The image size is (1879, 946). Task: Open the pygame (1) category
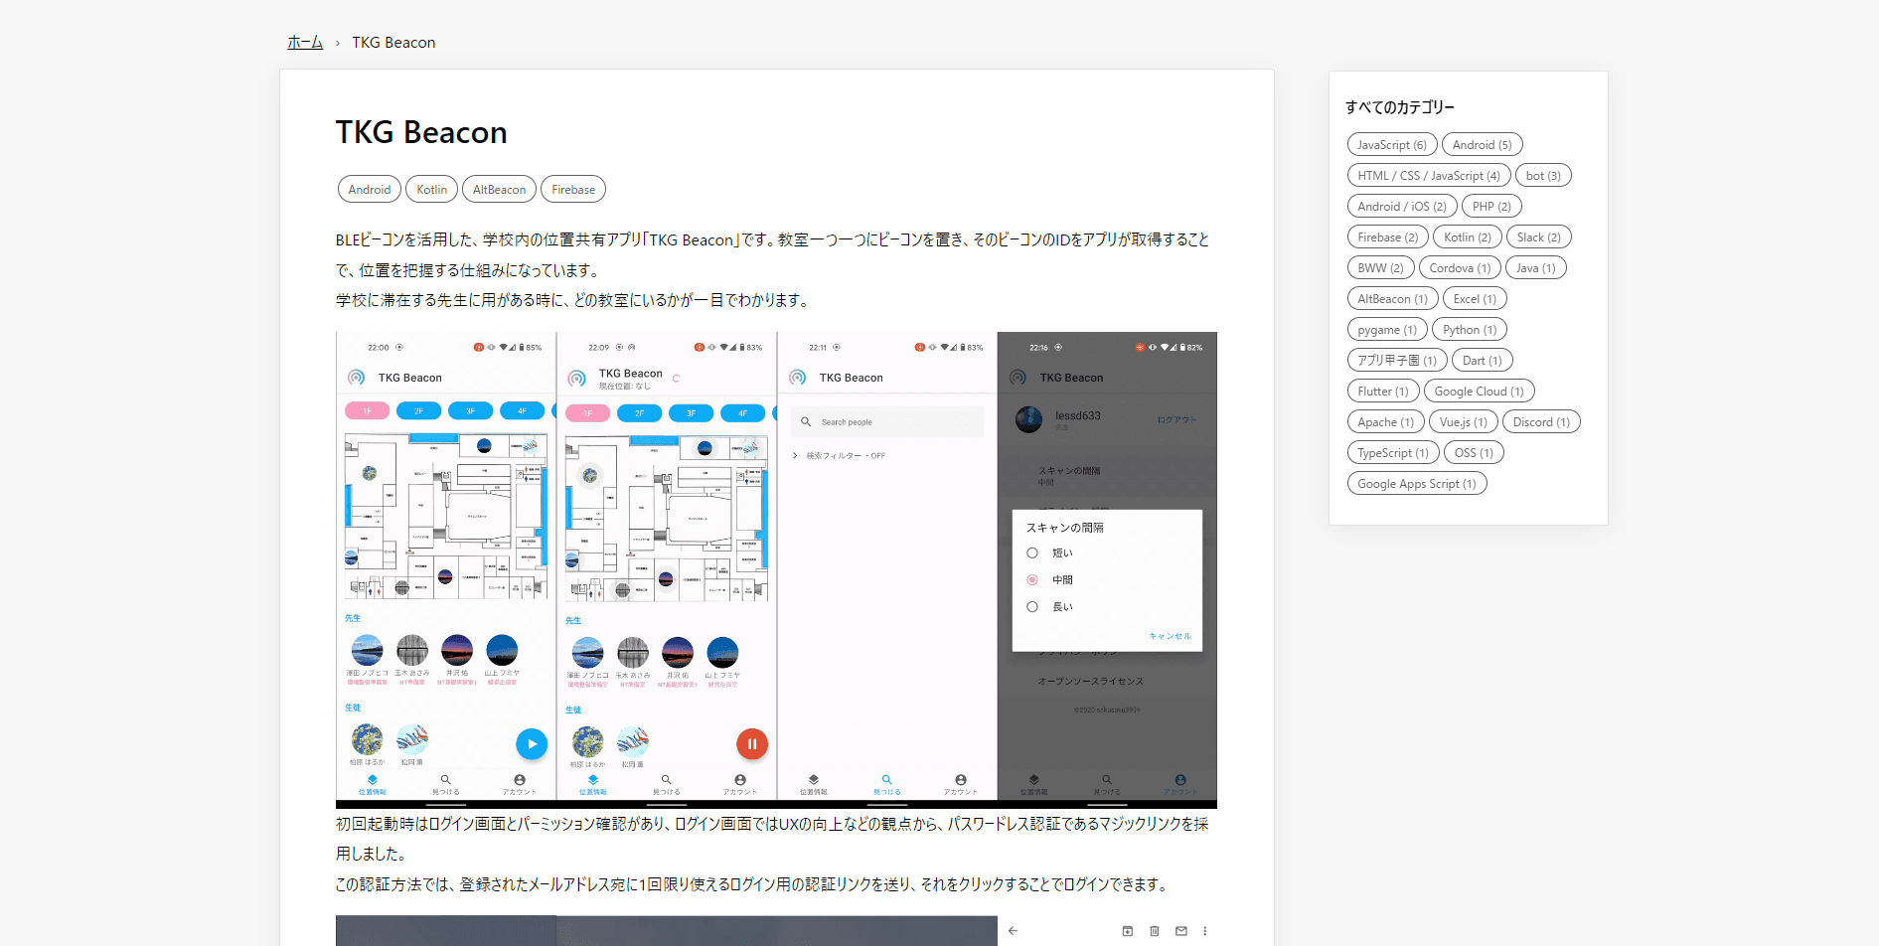point(1388,330)
